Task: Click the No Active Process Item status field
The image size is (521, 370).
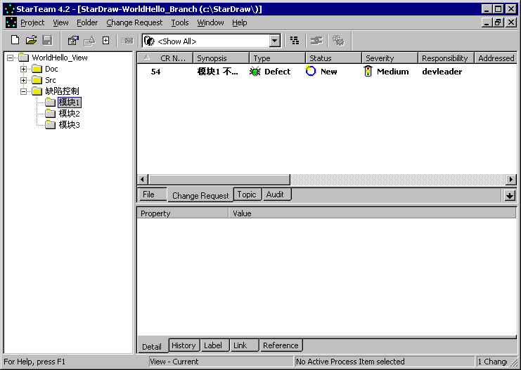Action: [x=385, y=362]
